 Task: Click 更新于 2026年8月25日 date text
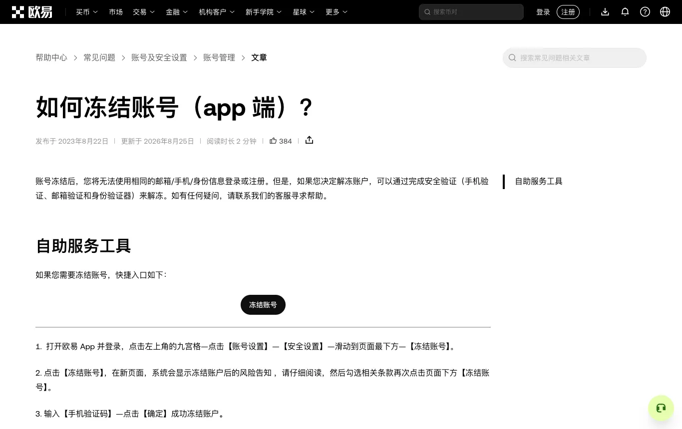tap(157, 141)
